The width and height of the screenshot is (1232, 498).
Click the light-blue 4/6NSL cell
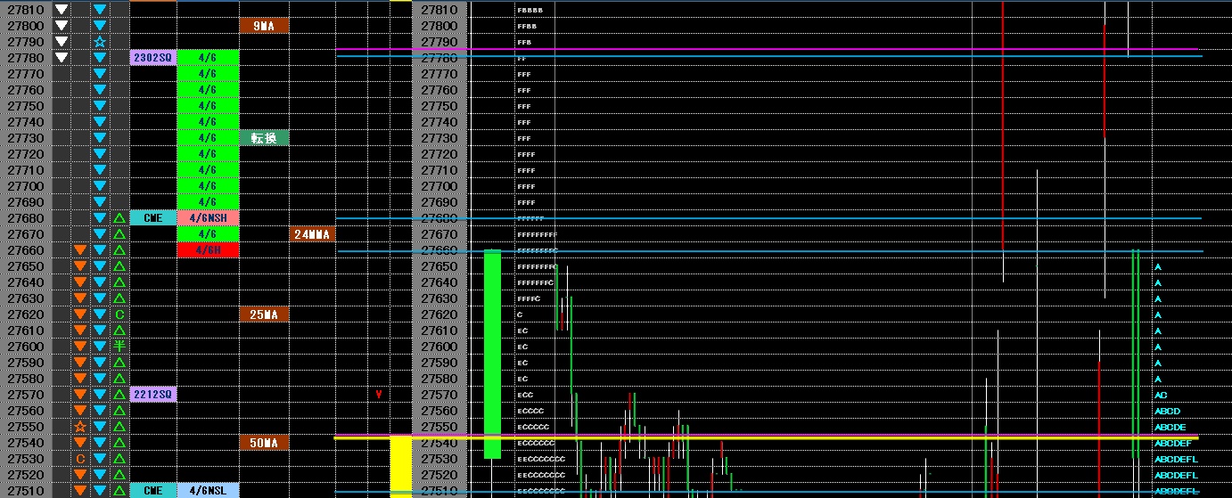[208, 491]
